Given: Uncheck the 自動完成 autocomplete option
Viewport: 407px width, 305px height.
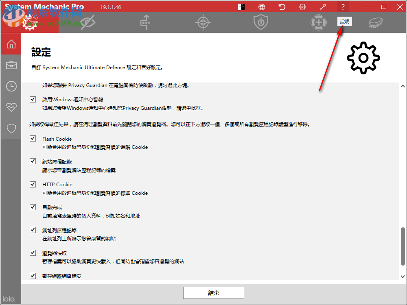Looking at the screenshot, I should pos(33,207).
